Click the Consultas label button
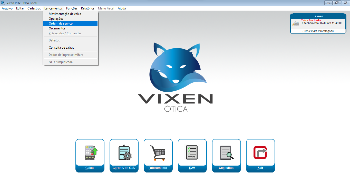350x184 pixels. (x=226, y=168)
